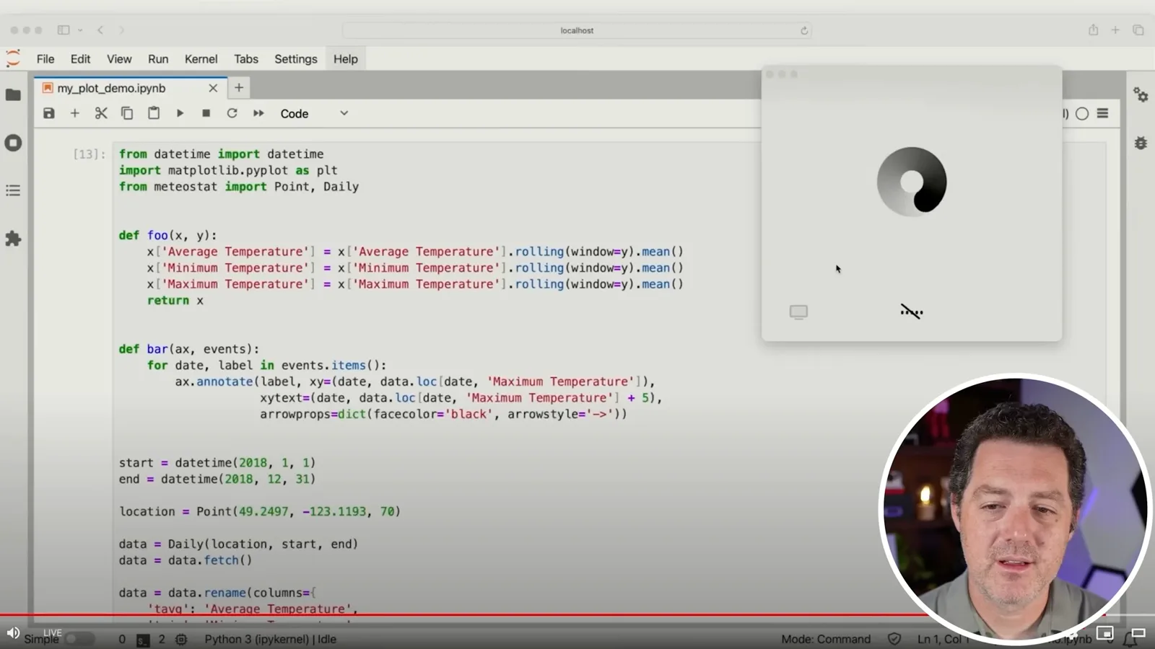Paste cell from clipboard in the toolbar
Viewport: 1155px width, 649px height.
pos(154,113)
